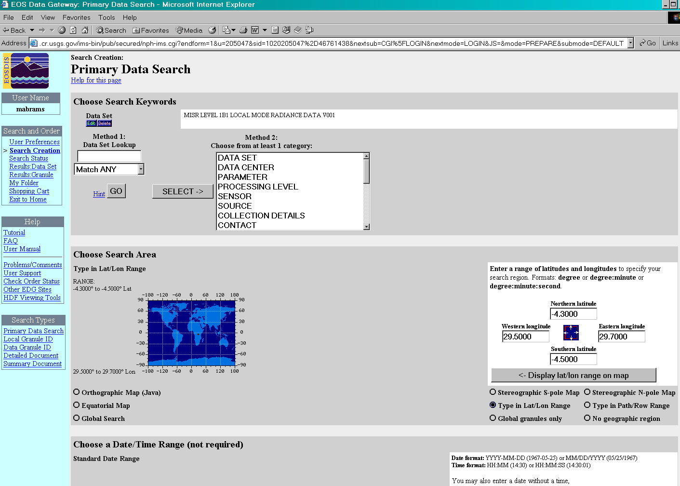The image size is (680, 486).
Task: Open the Favorites menu
Action: (77, 17)
